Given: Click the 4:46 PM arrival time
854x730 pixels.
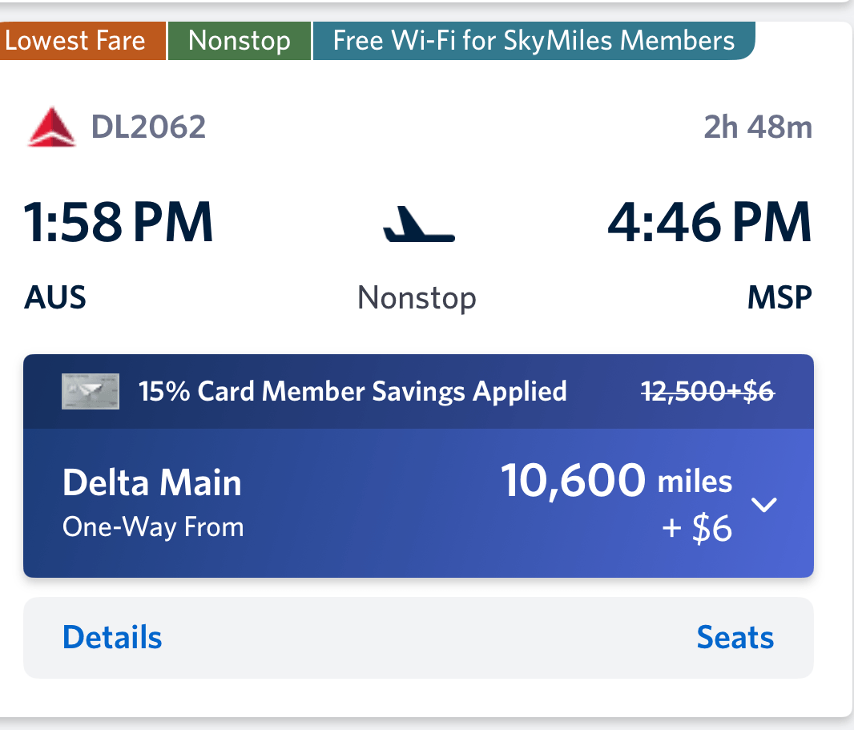Looking at the screenshot, I should coord(710,222).
